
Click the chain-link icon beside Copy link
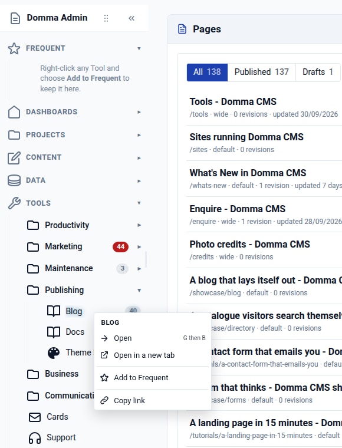tap(104, 401)
